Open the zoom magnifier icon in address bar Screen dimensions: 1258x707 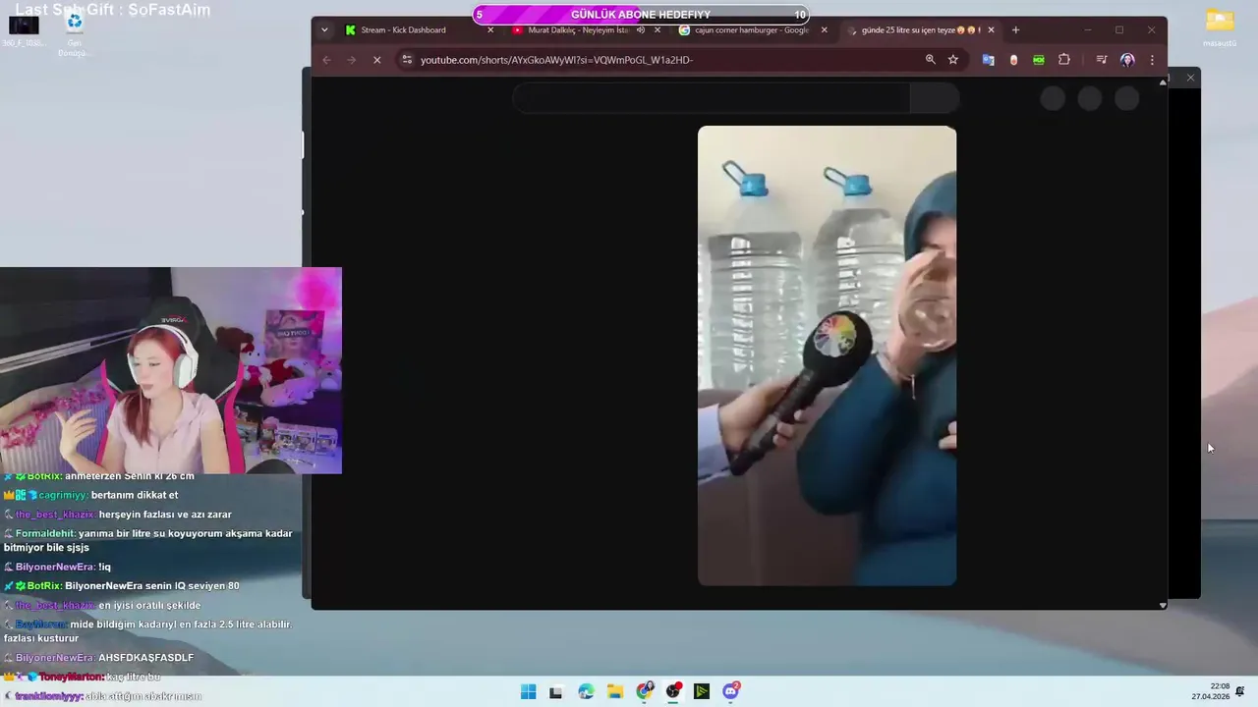930,60
